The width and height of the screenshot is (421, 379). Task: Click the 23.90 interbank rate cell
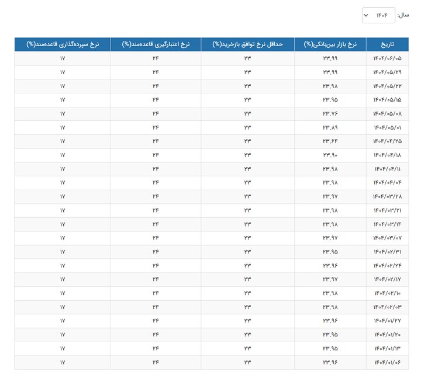pos(330,155)
